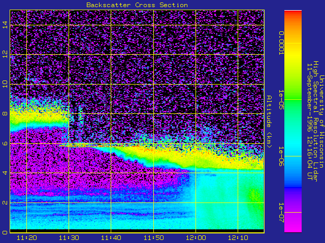Viewport: 325px width, 243px height.
Task: Click the 11:20 time axis label
Action: 27,238
